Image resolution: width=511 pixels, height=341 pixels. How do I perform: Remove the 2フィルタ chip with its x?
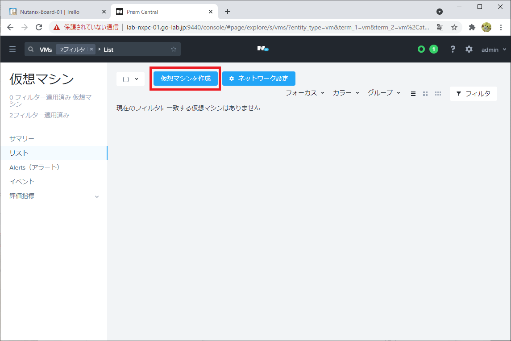91,49
